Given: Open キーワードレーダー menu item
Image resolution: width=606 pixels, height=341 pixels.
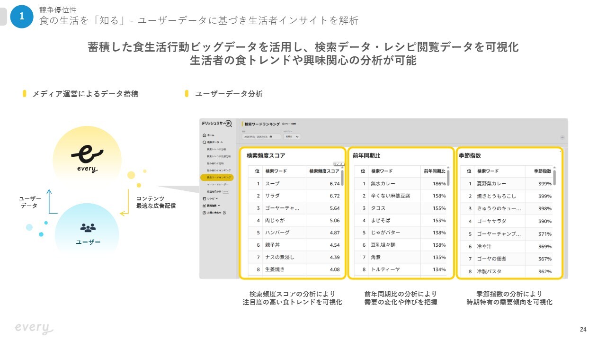Looking at the screenshot, I should click(217, 185).
